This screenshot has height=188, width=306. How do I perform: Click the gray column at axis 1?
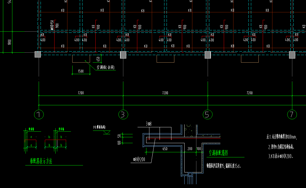pyautogui.click(x=38, y=54)
